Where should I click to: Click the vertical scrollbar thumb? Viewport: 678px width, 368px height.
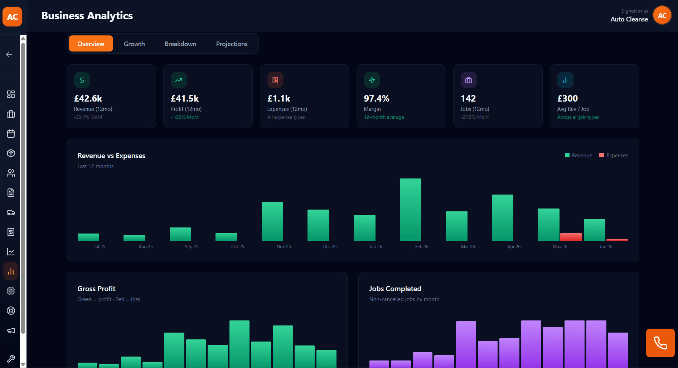pyautogui.click(x=23, y=188)
